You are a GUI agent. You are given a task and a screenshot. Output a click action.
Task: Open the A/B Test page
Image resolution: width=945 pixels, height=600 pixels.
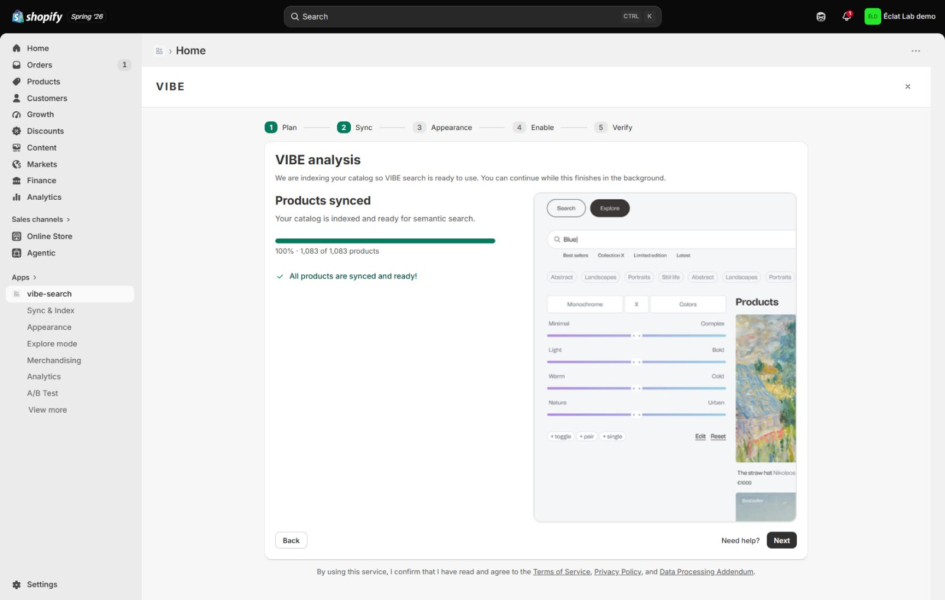(x=43, y=393)
